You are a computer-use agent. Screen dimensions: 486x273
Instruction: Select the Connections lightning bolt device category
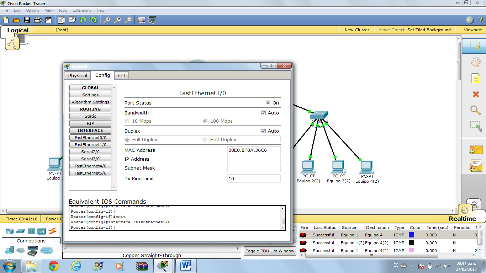click(53, 231)
